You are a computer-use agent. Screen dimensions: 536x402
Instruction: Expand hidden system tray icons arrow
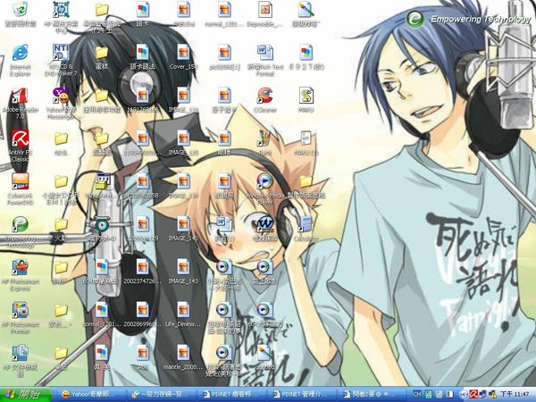coord(463,395)
